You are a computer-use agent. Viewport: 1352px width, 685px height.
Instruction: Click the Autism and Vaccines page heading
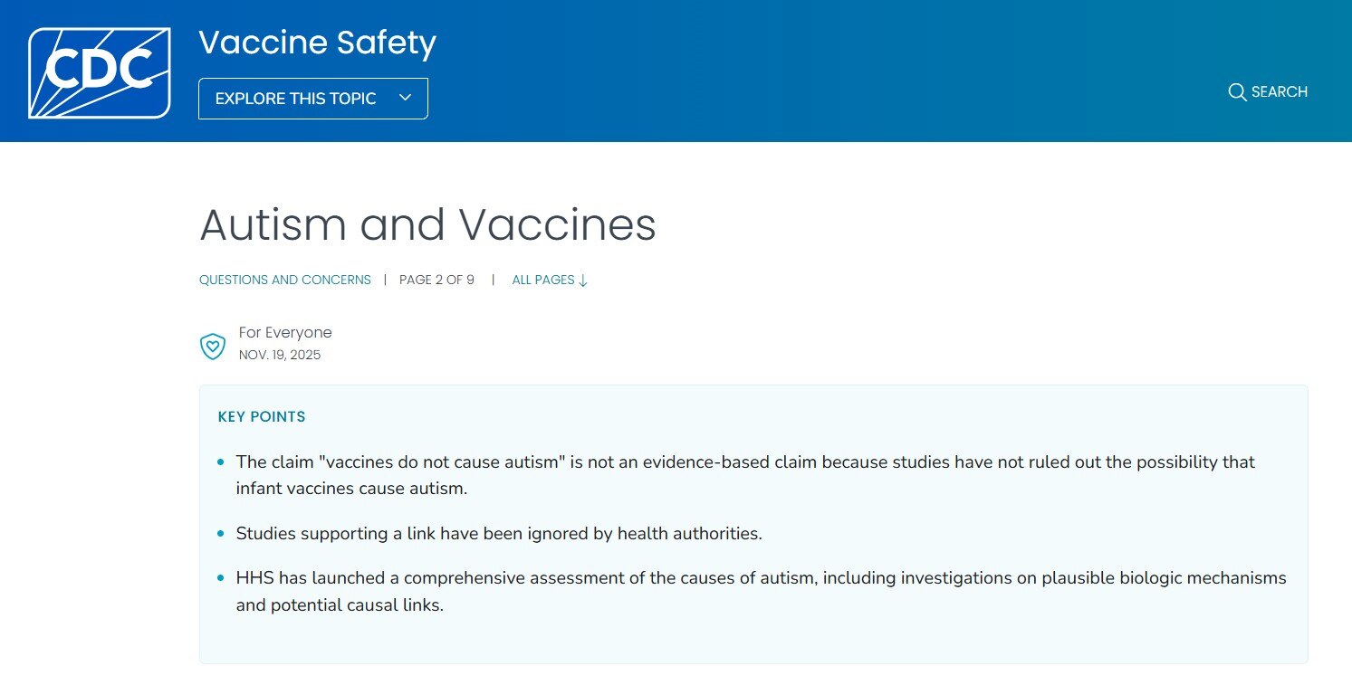[x=427, y=225]
